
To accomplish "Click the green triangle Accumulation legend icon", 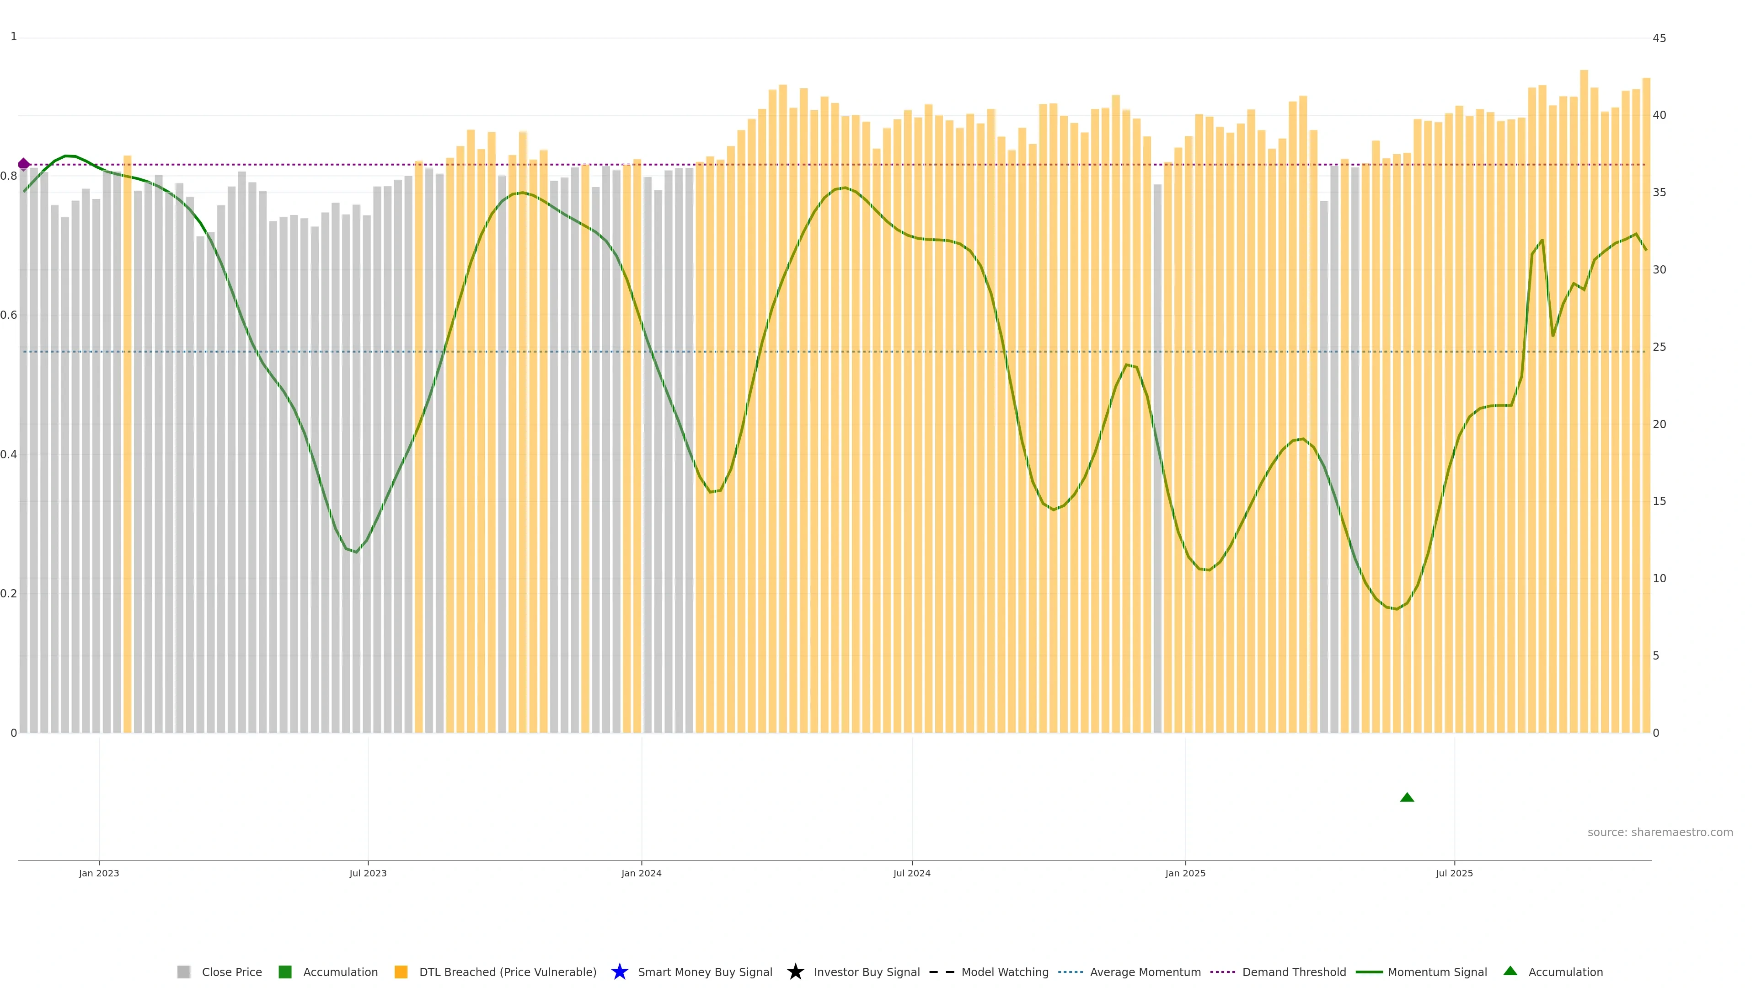I will coord(1510,971).
